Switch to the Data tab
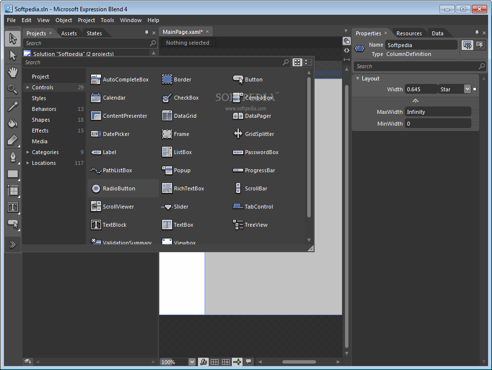Viewport: 492px width, 370px height. (438, 33)
